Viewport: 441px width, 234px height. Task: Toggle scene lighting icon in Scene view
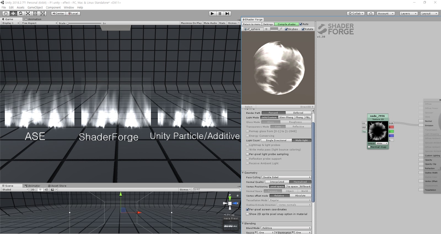click(41, 190)
